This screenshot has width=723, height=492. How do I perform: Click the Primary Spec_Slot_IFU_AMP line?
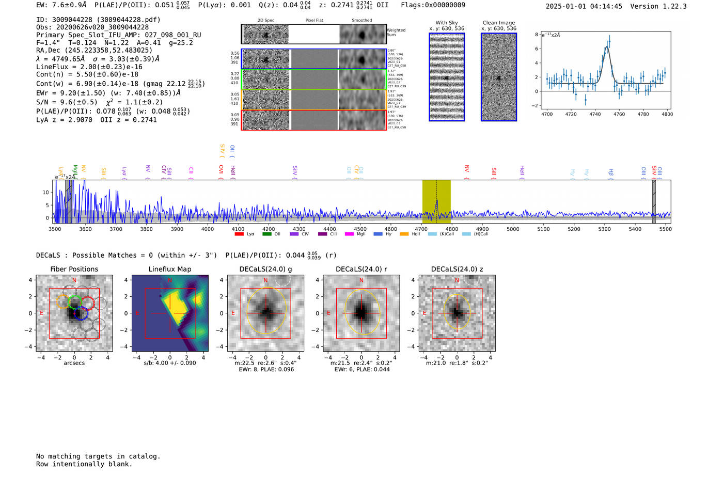pos(119,35)
